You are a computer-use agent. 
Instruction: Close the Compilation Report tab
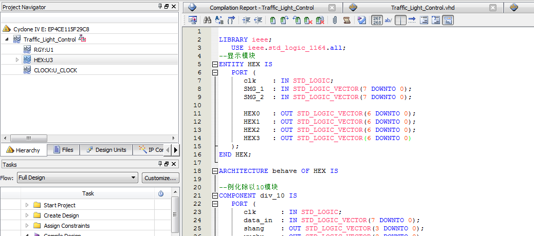(x=332, y=8)
